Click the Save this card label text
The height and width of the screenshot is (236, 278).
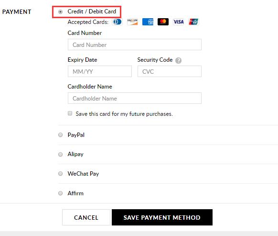124,114
